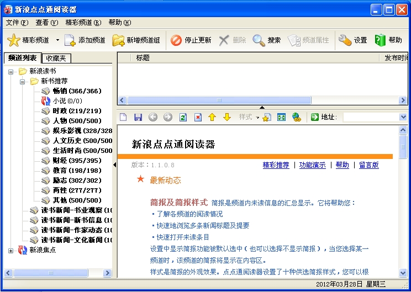411x292 pixels.
Task: Open the 功能演示 link
Action: [313, 165]
